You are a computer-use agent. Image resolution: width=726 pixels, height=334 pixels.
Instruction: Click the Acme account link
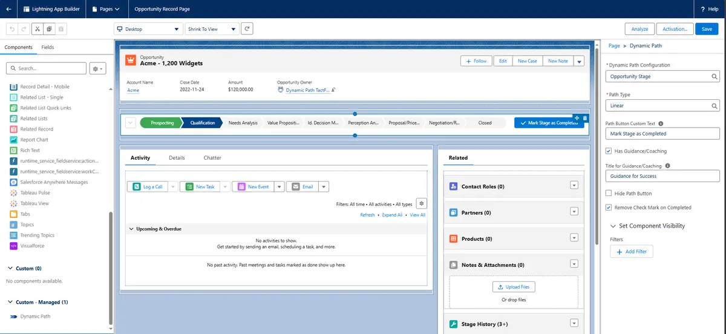tap(133, 90)
